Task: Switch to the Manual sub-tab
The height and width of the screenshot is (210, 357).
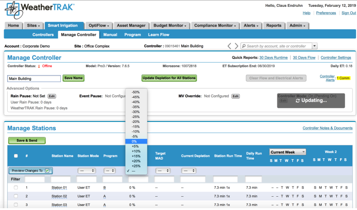Action: [110, 35]
